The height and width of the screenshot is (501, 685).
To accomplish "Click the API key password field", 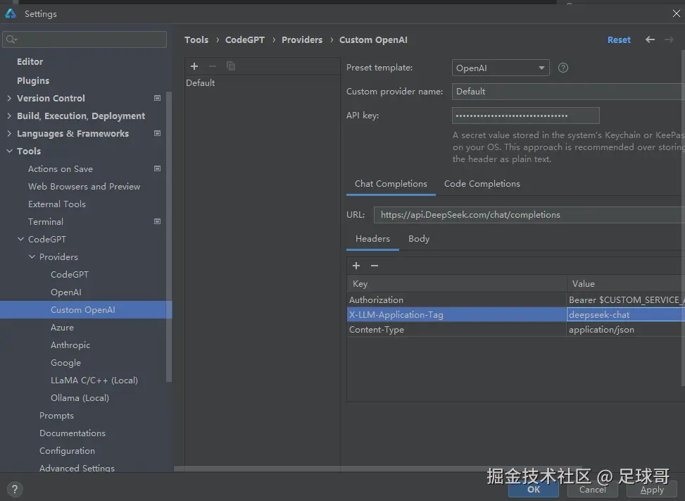I will 526,116.
